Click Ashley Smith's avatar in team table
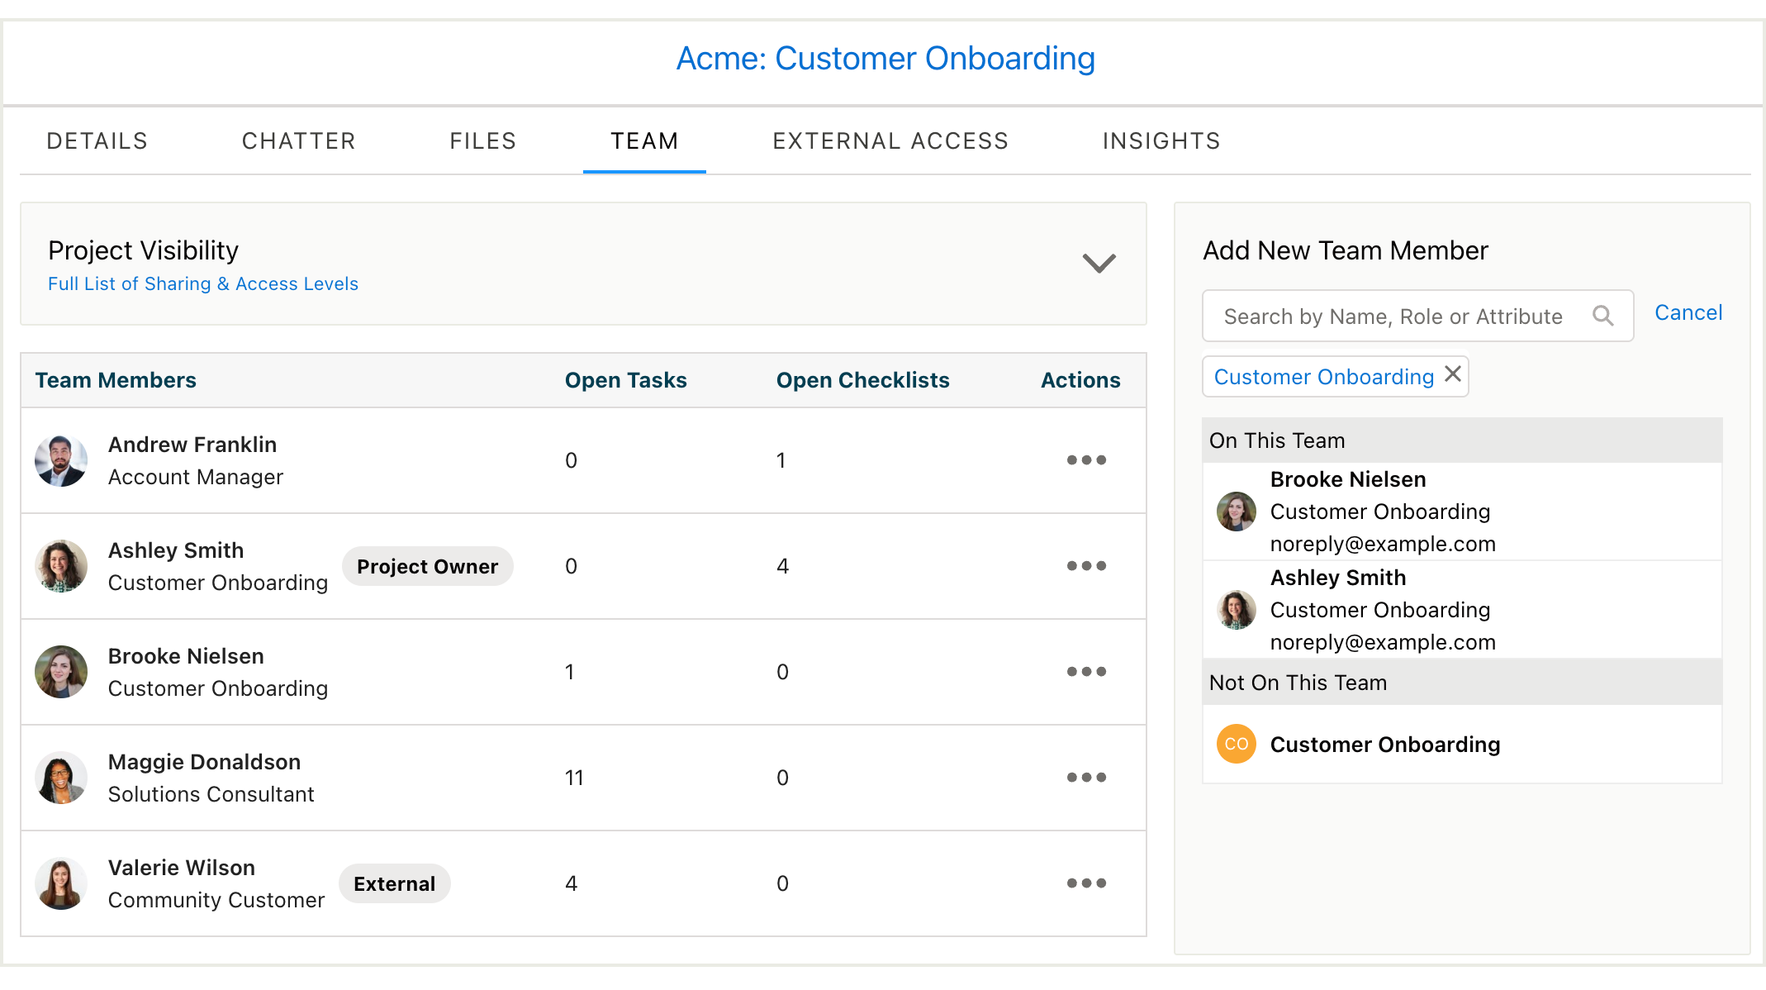 (61, 566)
